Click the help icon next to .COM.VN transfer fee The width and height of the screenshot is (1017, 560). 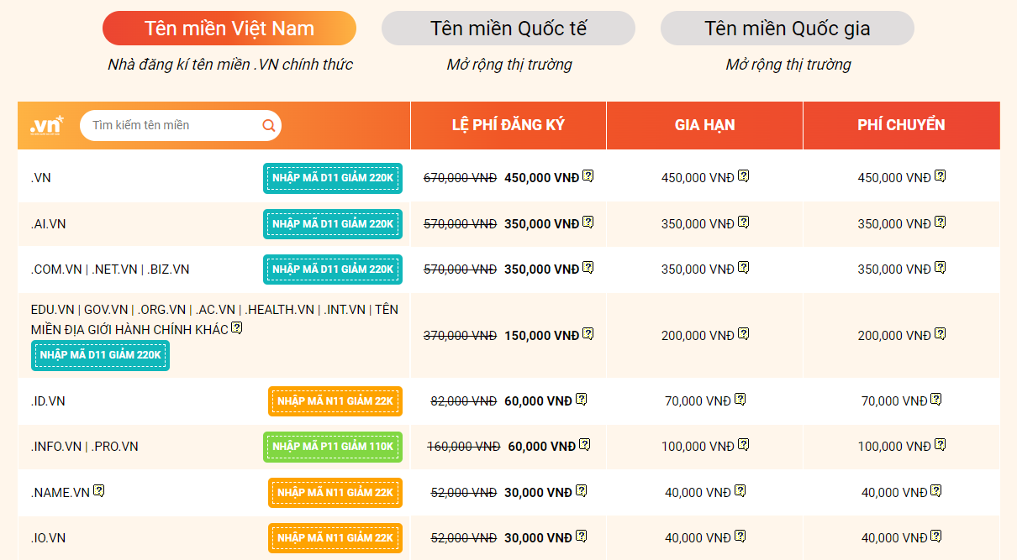[939, 269]
